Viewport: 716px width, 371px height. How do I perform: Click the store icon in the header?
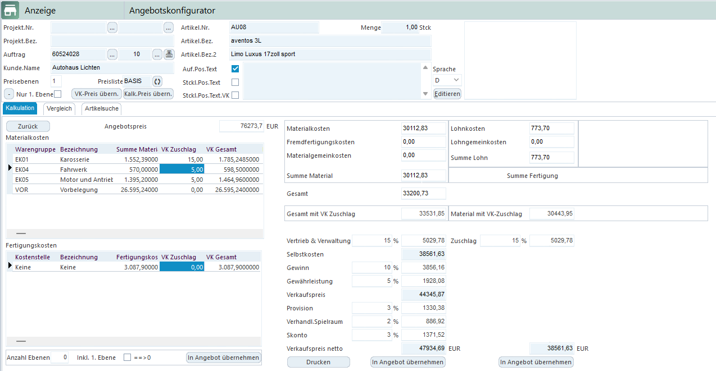(10, 10)
